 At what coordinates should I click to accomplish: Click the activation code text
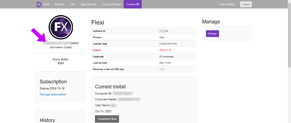tap(61, 43)
